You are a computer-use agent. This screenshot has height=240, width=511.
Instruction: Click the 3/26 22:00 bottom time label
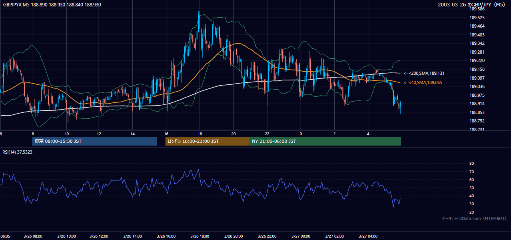pyautogui.click(x=267, y=236)
